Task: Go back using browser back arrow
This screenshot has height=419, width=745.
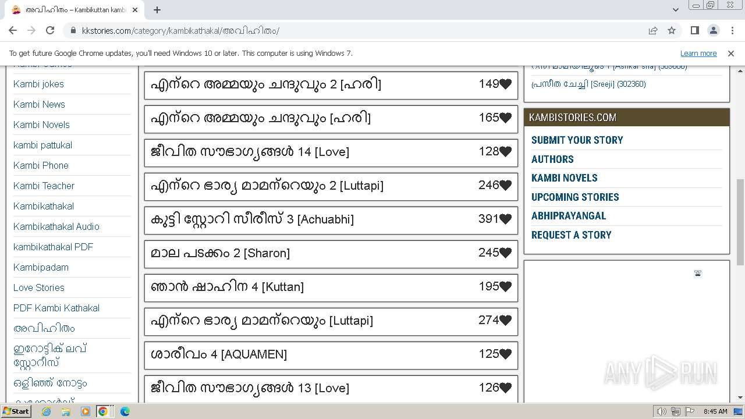Action: pyautogui.click(x=13, y=30)
